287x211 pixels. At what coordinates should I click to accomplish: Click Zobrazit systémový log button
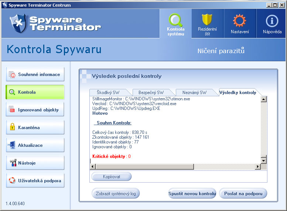(116, 193)
